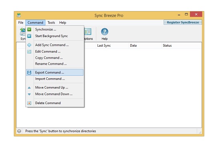Minimize the Sync Breeze Pro window
220x154 pixels.
click(x=179, y=14)
